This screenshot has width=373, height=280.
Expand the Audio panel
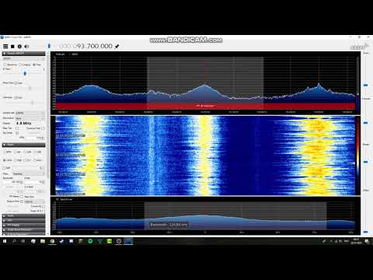click(23, 215)
